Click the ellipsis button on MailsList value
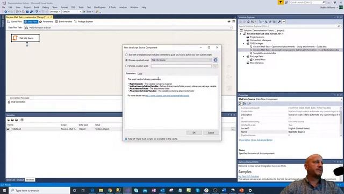Screen dimensions: 344x194 tap(233, 129)
